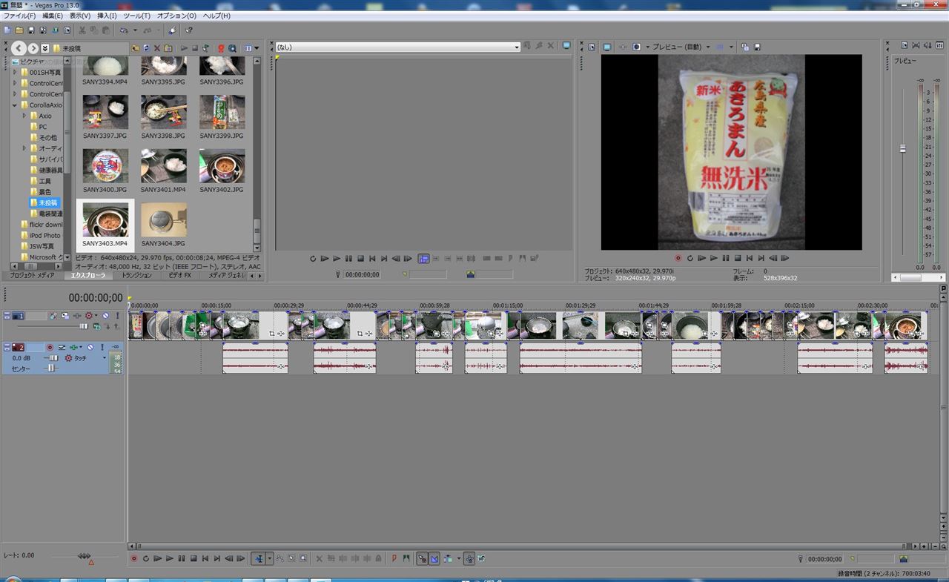Click the Insert marker icon on timeline toolbar
The image size is (949, 582).
(x=394, y=558)
